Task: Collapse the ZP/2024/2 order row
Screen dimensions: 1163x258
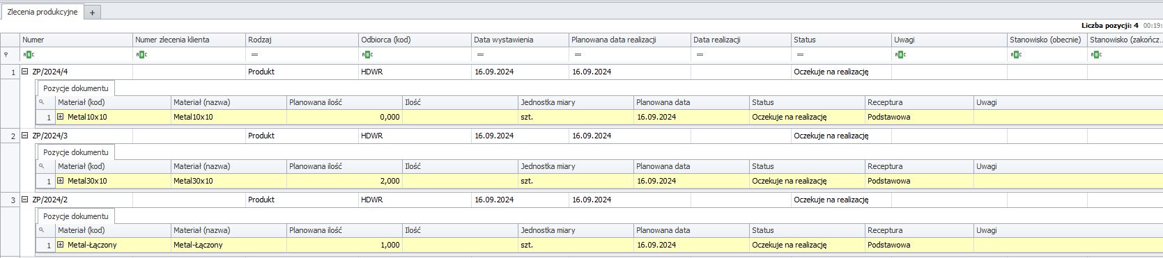Action: [25, 200]
